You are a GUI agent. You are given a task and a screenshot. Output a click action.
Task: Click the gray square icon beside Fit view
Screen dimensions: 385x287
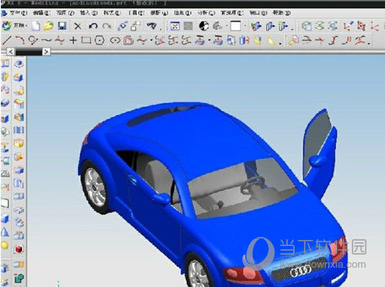point(188,26)
